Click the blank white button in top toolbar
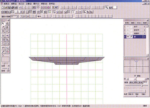 pos(115,7)
